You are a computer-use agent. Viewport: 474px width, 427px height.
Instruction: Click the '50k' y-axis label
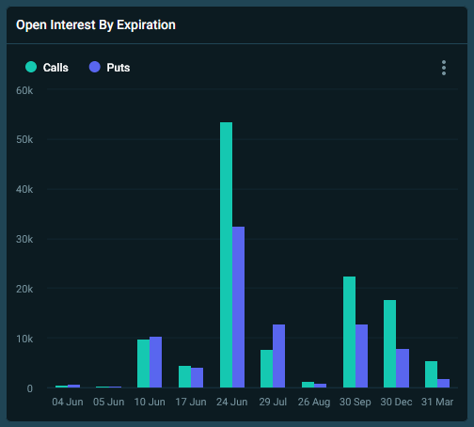24,139
